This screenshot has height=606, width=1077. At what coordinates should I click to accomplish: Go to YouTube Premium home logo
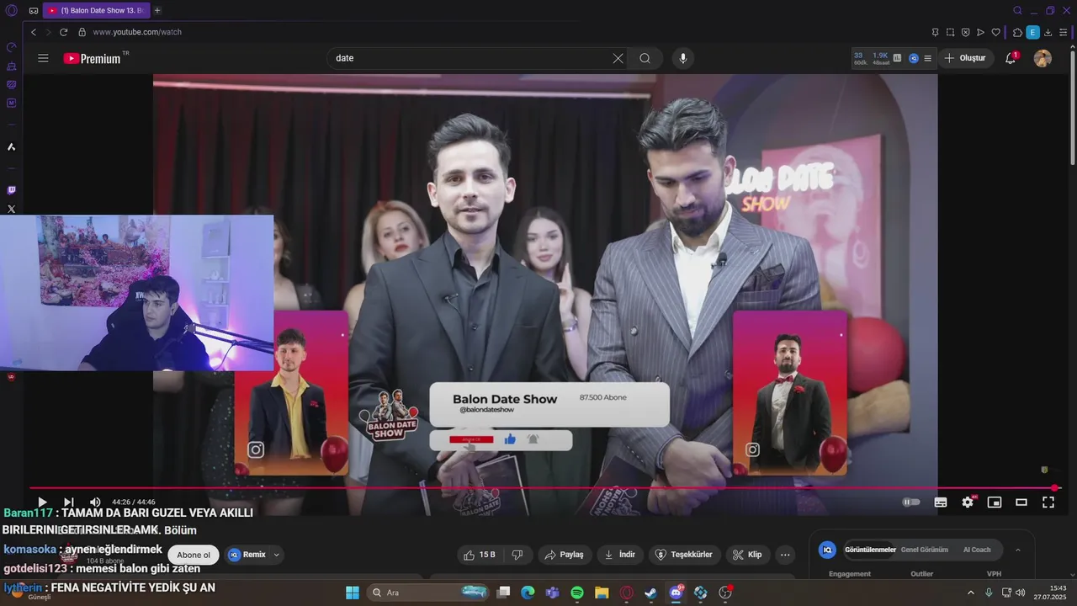pos(93,58)
